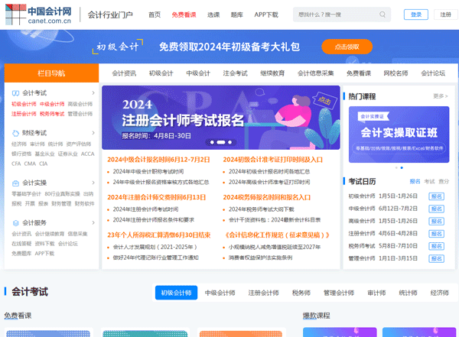Select 初级会计师 tab in 会计考试 section
The width and height of the screenshot is (459, 337).
(x=176, y=293)
